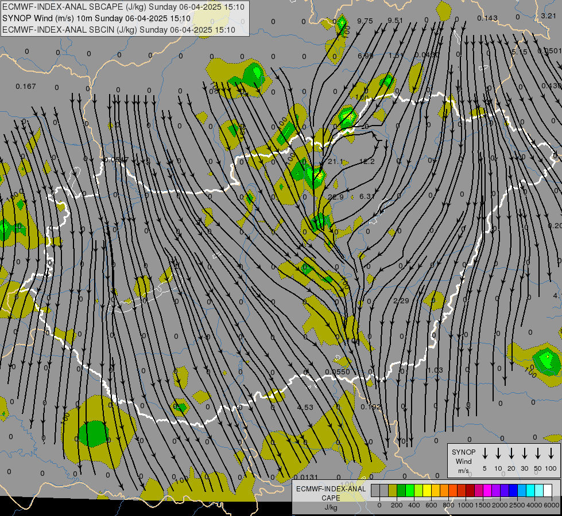This screenshot has height=516, width=562.
Task: Click the 9.51 value on the map
Action: click(396, 21)
